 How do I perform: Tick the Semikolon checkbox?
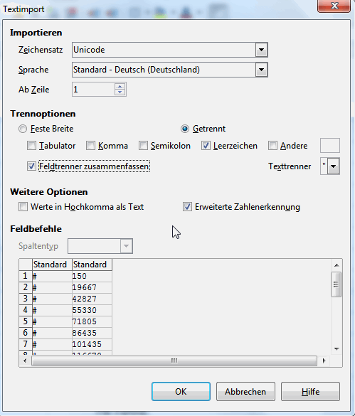coord(143,146)
